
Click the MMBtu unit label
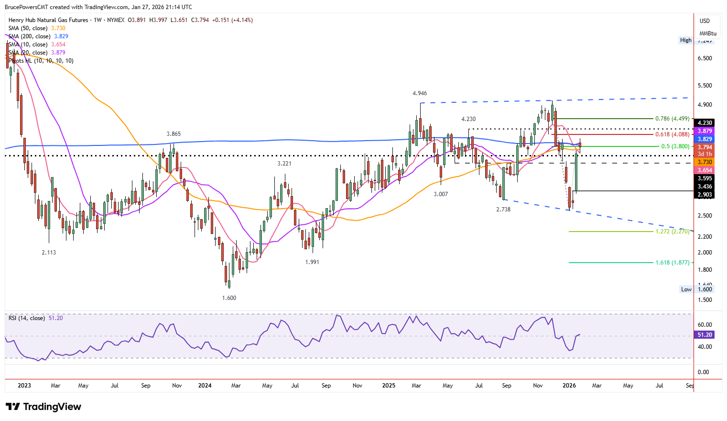coord(708,33)
